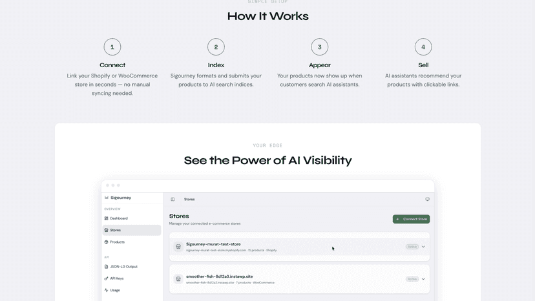Expand the smoother-fish-8d12a3.instawp.site row chevron
The image size is (535, 301).
point(423,279)
